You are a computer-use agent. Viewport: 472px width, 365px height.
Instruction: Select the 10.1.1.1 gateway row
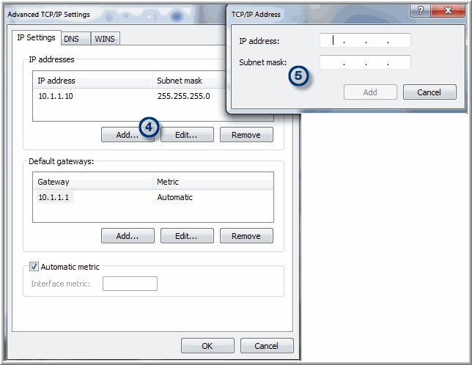tap(54, 197)
